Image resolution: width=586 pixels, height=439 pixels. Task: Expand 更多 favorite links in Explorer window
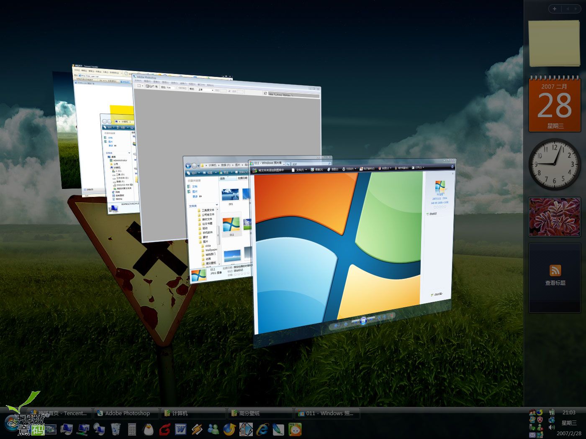coord(197,197)
